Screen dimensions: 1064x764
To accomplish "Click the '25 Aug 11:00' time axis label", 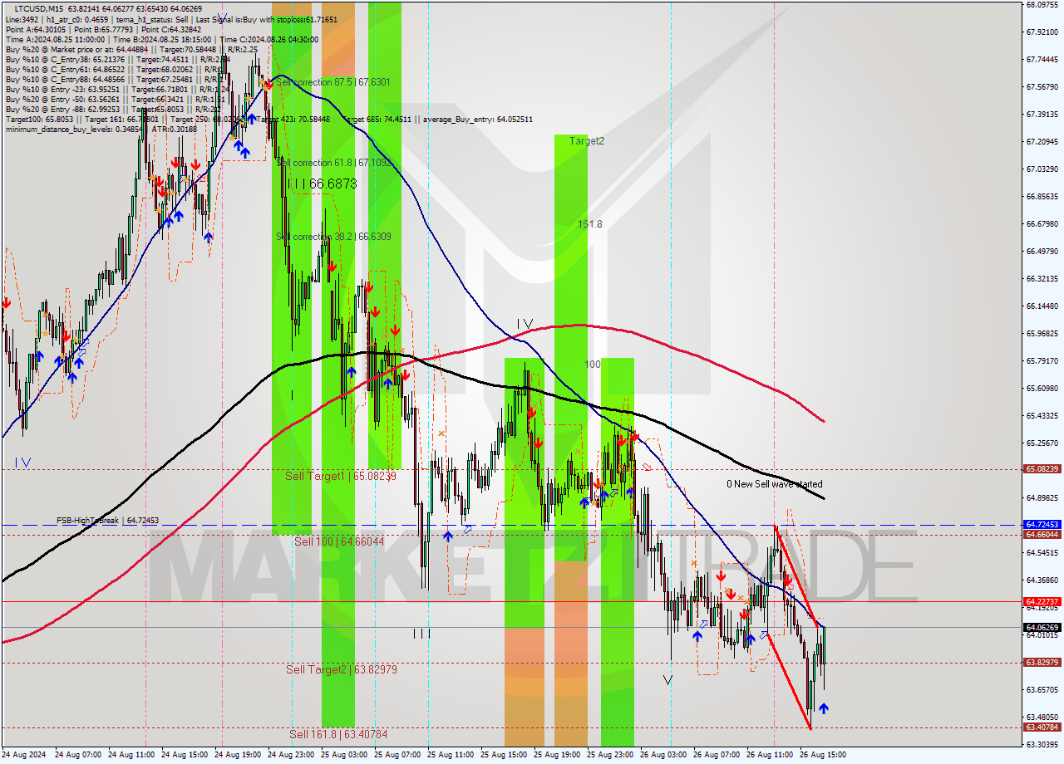I will click(451, 756).
